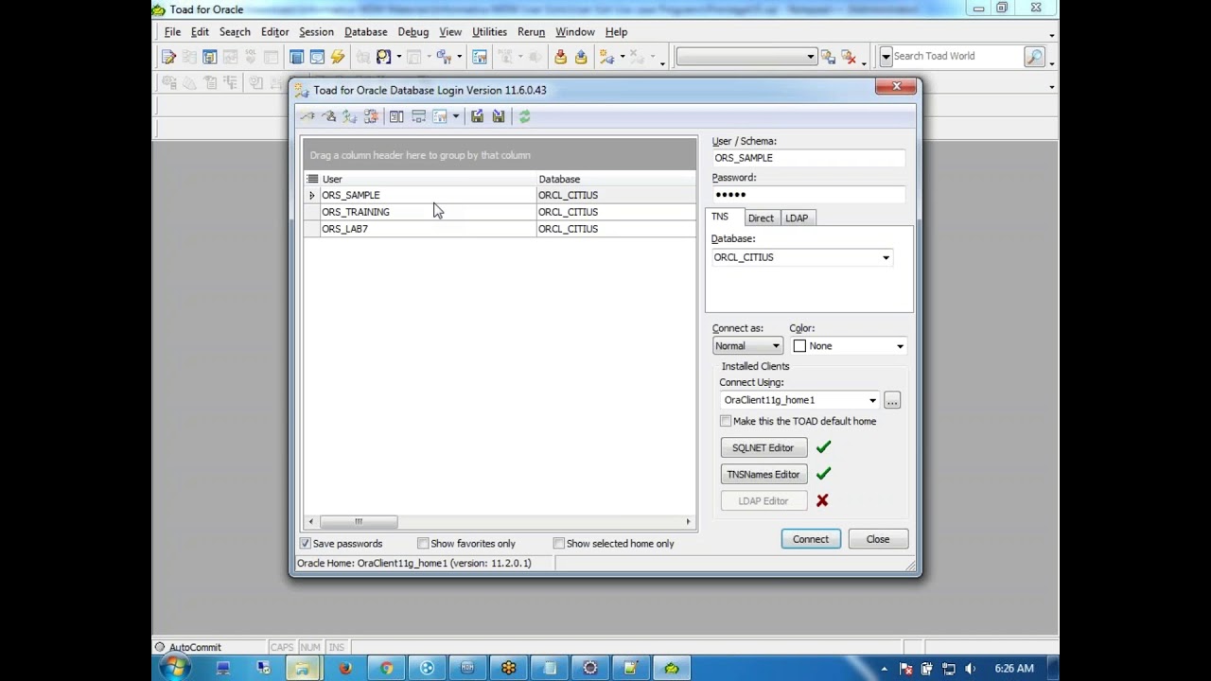
Task: Open the Session menu
Action: [x=316, y=31]
